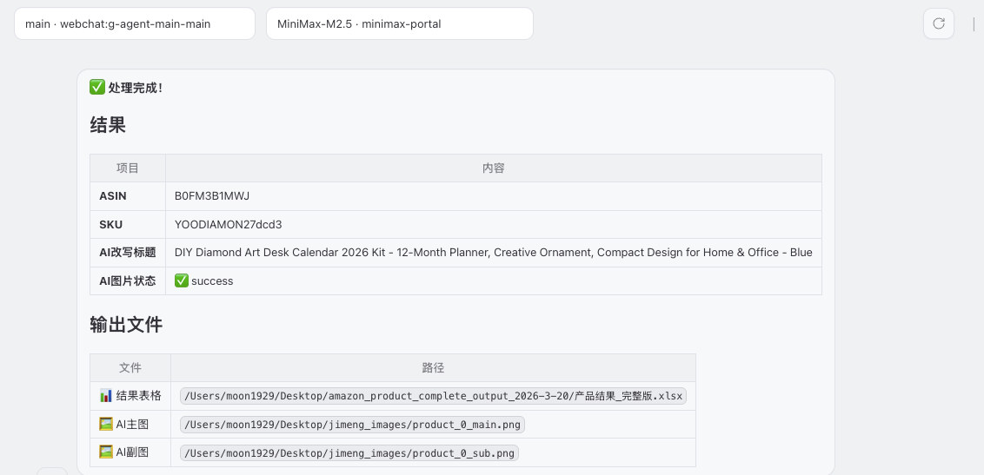Screen dimensions: 984x475
Task: Click the refresh button in the top bar
Action: 938,23
